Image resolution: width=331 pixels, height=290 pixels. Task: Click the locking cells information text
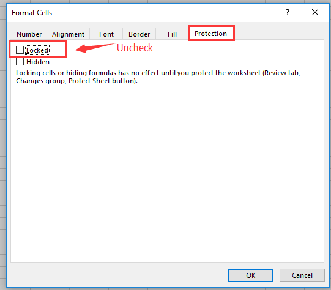click(x=158, y=77)
